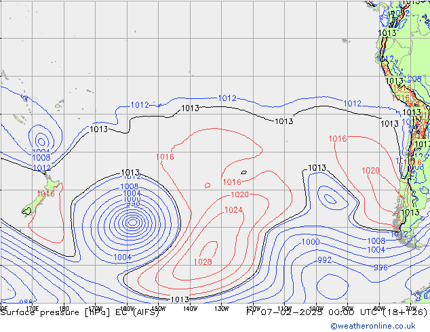This screenshot has height=332, width=430.
Task: Click the red 1028 high pressure label
Action: 203,262
